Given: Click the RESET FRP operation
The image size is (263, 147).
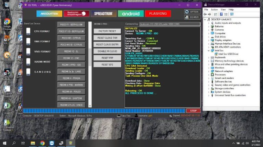Looking at the screenshot, I should (x=107, y=58).
